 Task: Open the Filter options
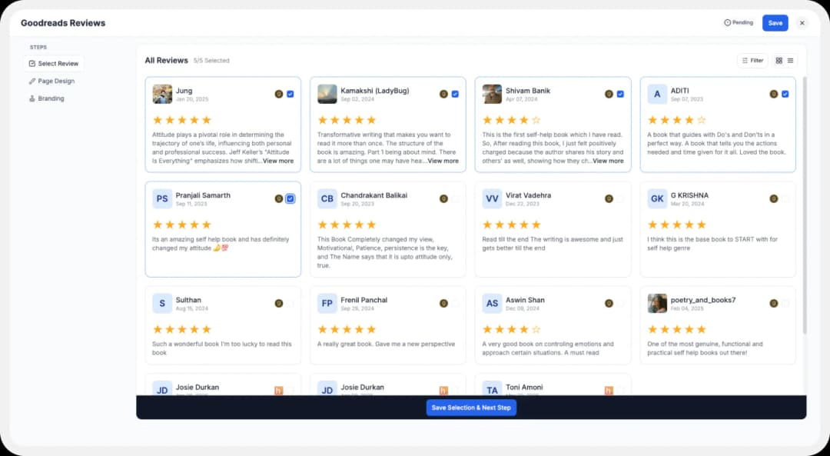[752, 60]
